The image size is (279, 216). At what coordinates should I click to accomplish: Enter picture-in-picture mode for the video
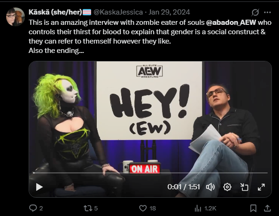(x=244, y=187)
